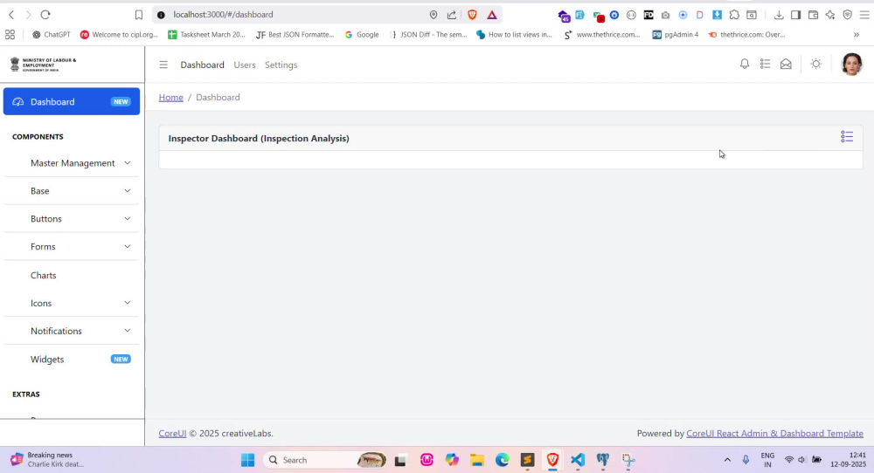
Task: Open the Google bookmark
Action: [x=362, y=35]
